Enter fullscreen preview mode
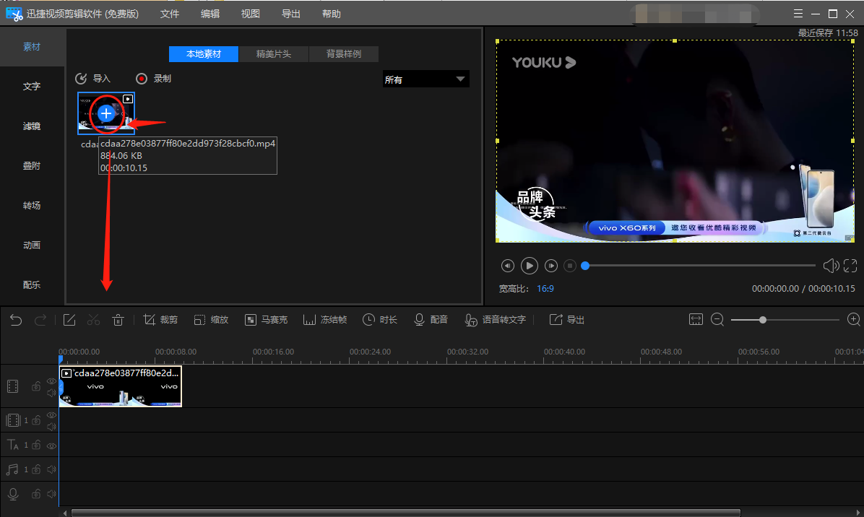 (x=850, y=266)
